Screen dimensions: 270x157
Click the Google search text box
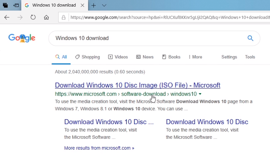click(x=147, y=38)
